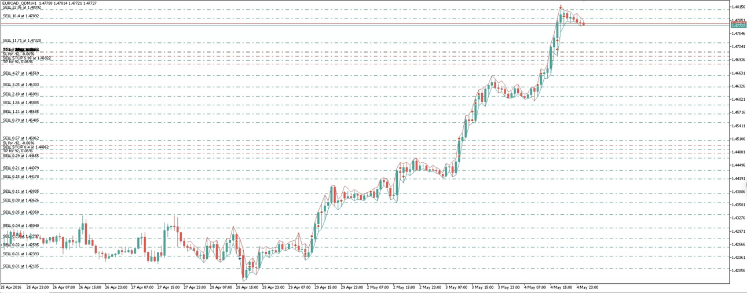The height and width of the screenshot is (293, 747).
Task: Select the SELL 4.27 at 1.46569 order label
Action: pos(21,73)
